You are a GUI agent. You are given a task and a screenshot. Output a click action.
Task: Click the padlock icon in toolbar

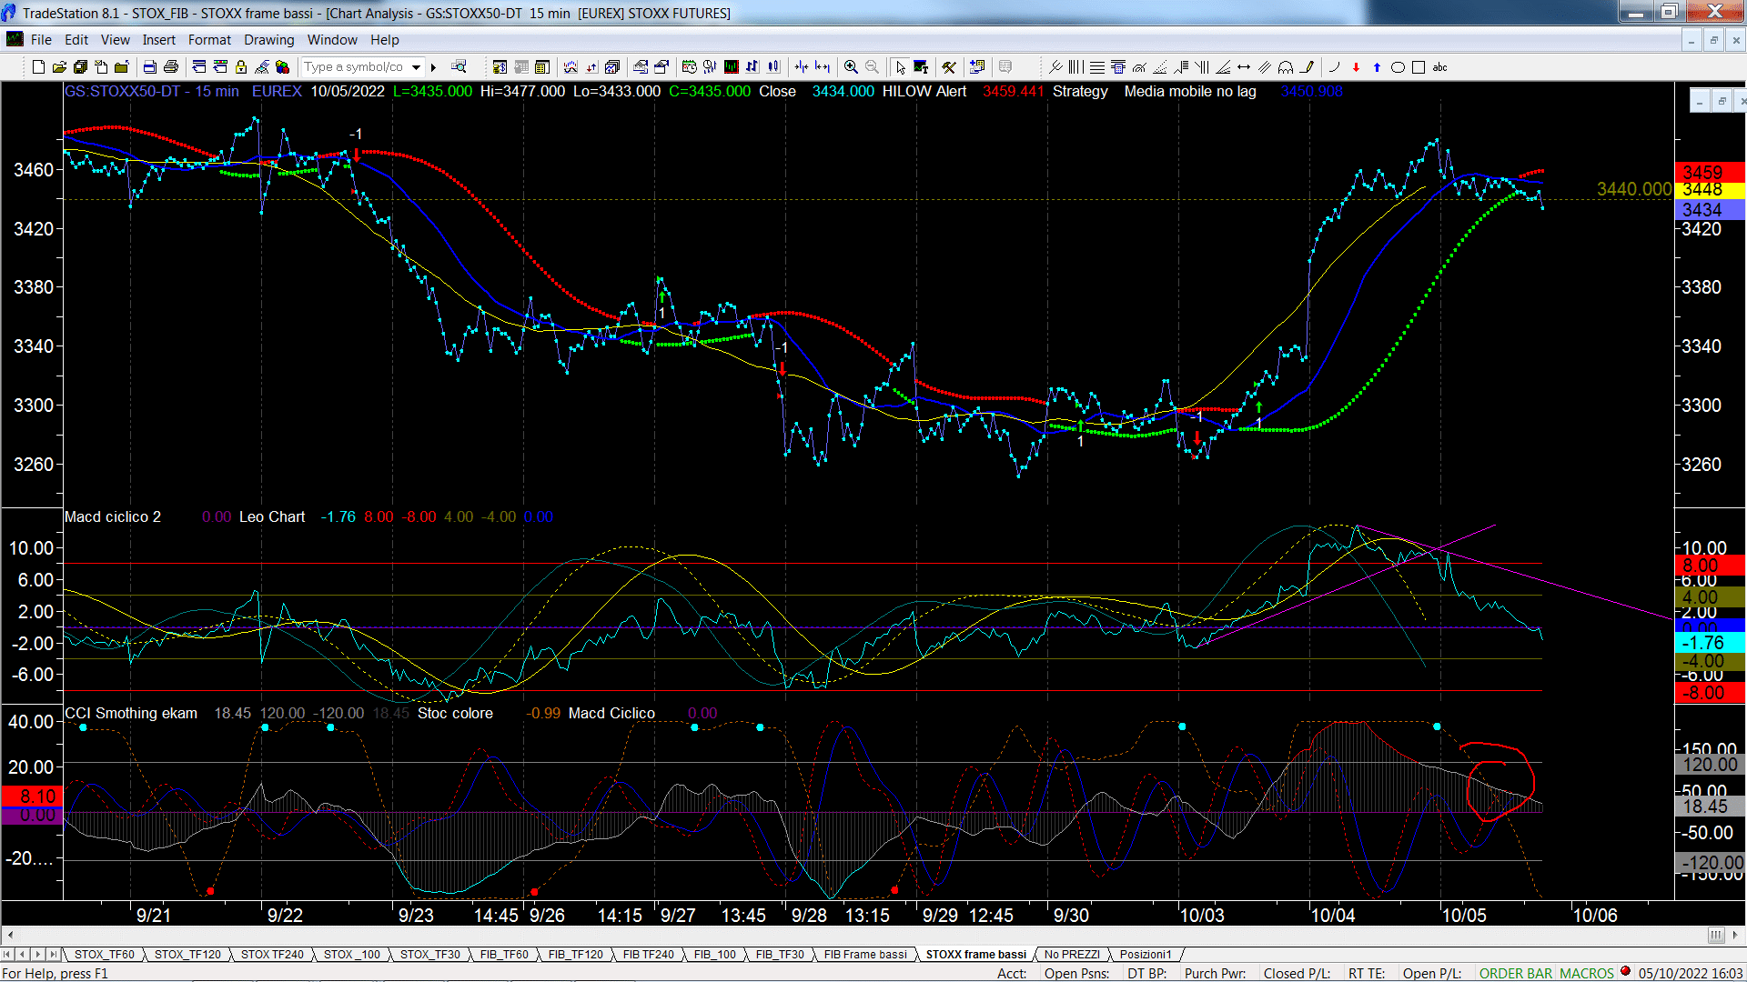point(241,67)
